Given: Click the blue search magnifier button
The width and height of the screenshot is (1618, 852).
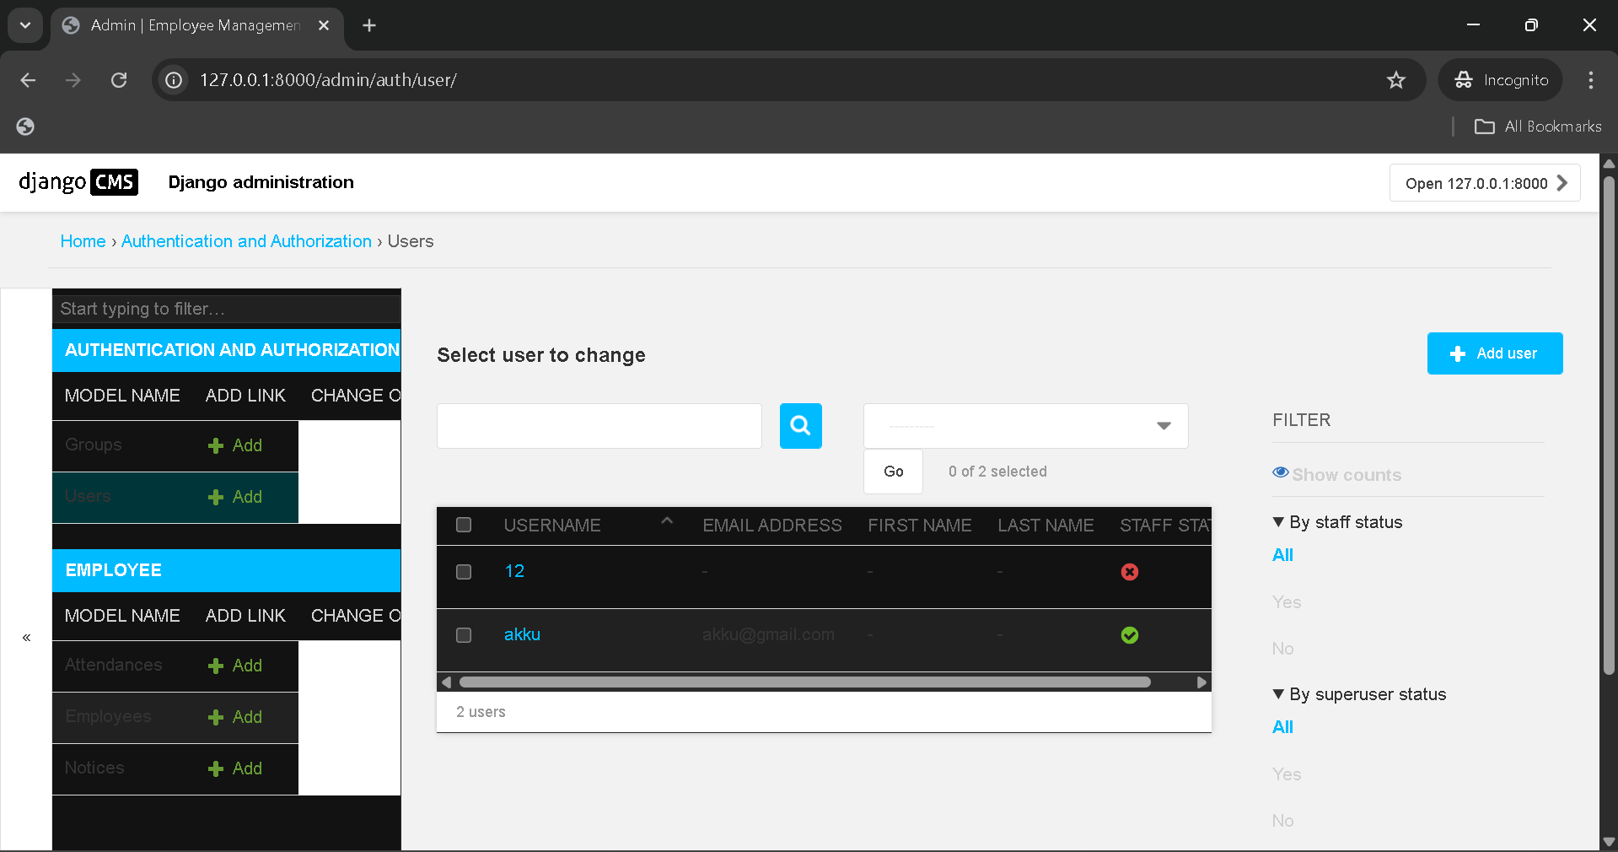Looking at the screenshot, I should [x=800, y=426].
